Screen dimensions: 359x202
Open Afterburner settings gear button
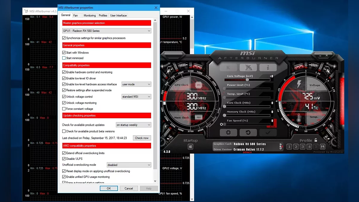tap(228, 132)
